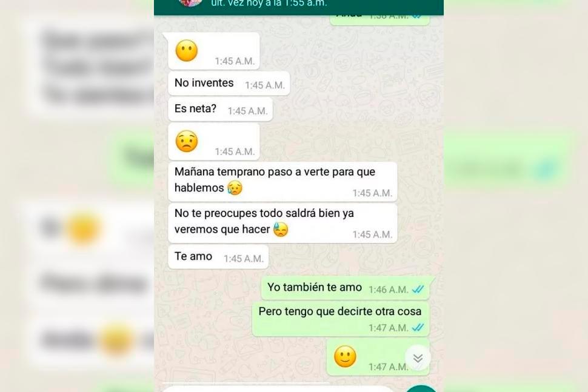The width and height of the screenshot is (588, 392).
Task: Select the 'No te preocupes todo saldrá bien' message
Action: point(282,224)
